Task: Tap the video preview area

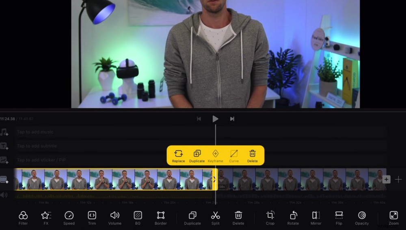Action: pyautogui.click(x=216, y=54)
